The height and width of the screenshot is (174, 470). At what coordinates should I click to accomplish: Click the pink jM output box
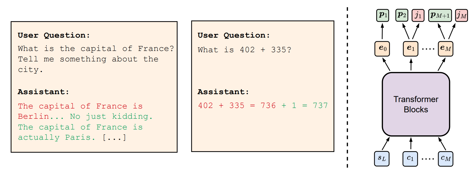pos(462,15)
